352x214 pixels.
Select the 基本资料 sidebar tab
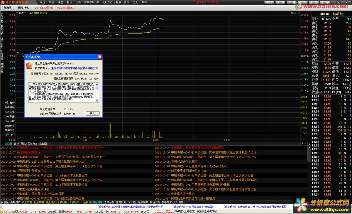point(2,43)
